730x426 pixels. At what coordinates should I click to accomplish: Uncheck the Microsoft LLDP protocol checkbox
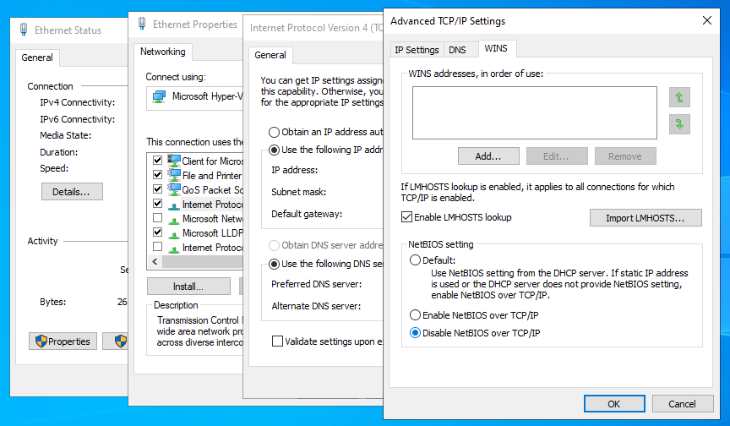[x=157, y=232]
